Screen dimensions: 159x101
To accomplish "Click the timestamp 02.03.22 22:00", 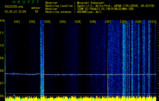I will (x=15, y=12).
